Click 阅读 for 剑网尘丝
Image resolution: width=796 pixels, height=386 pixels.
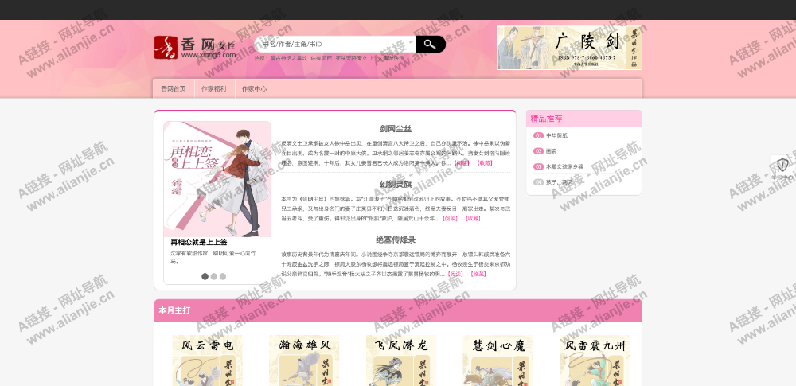462,163
